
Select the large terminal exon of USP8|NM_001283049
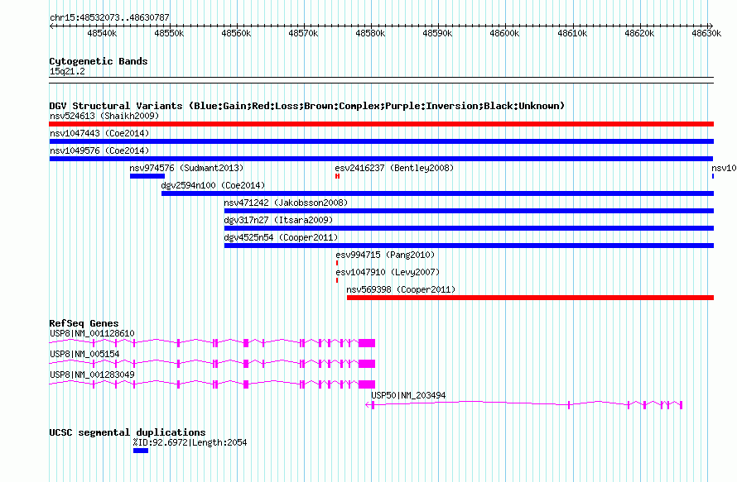point(367,384)
